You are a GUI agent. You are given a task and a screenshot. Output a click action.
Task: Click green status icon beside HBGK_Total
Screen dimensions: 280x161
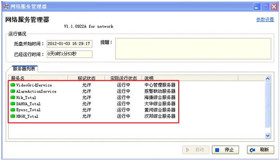pos(13,116)
